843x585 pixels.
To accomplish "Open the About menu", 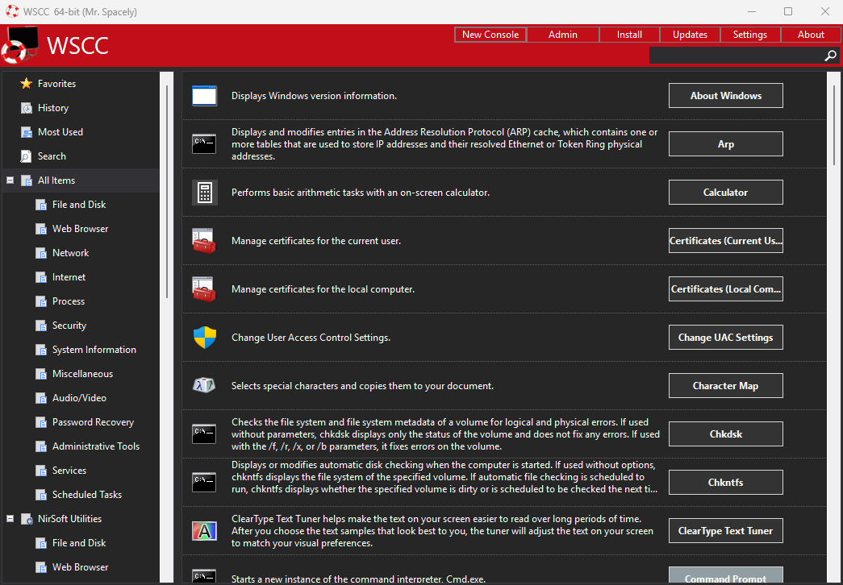I will (811, 35).
